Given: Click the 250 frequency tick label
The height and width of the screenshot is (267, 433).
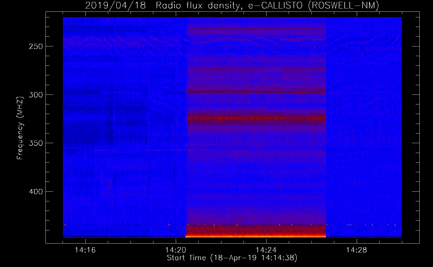Looking at the screenshot, I should [x=36, y=46].
